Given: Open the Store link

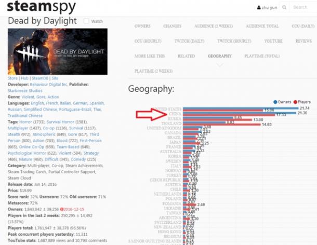Looking at the screenshot, I should pos(12,78).
